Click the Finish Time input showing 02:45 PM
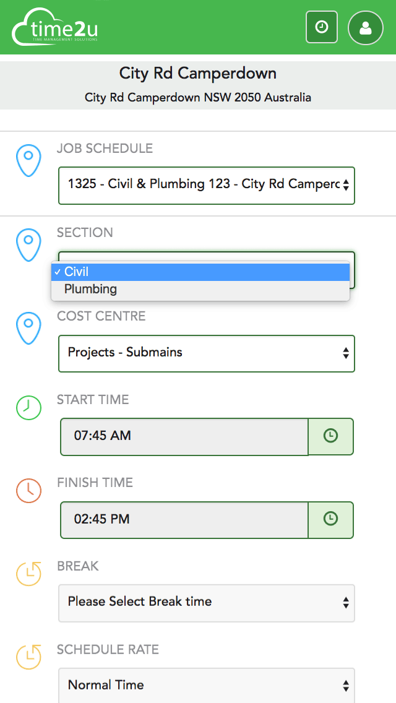 pos(184,520)
